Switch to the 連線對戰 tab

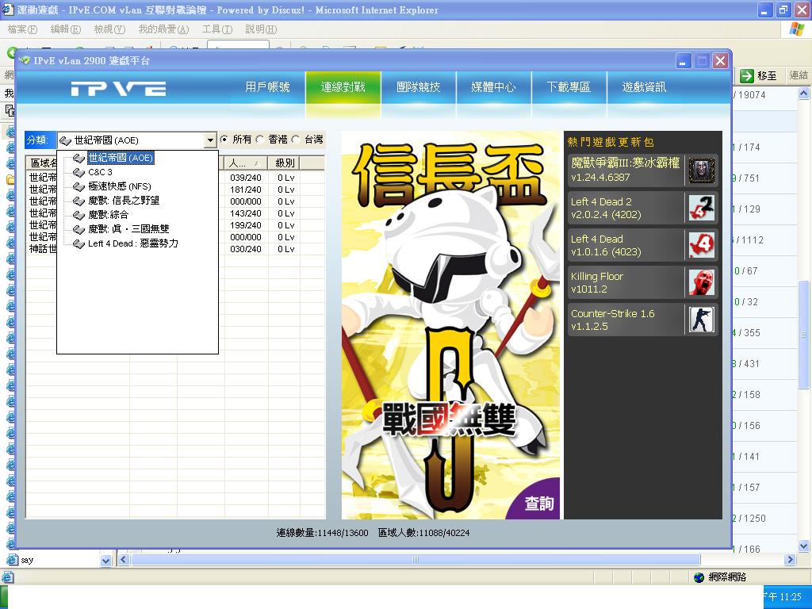[x=343, y=87]
